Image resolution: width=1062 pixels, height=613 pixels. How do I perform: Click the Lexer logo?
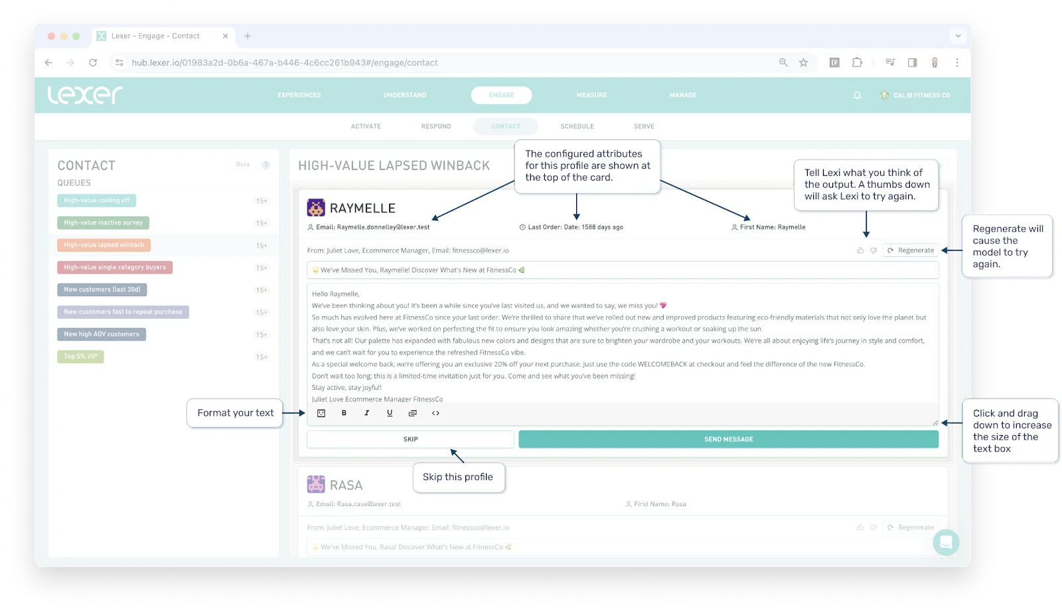pos(85,95)
